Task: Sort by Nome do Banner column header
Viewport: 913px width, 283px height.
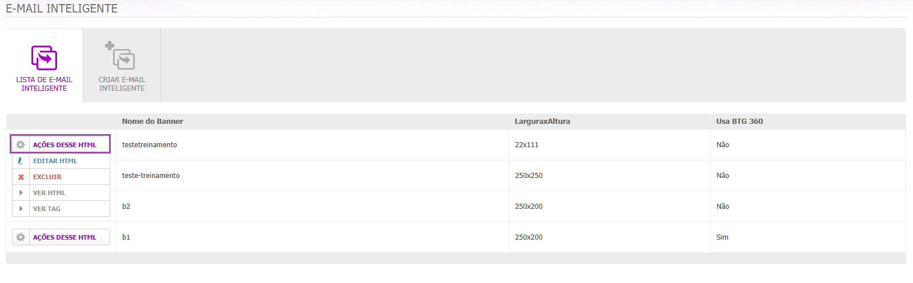Action: point(152,121)
